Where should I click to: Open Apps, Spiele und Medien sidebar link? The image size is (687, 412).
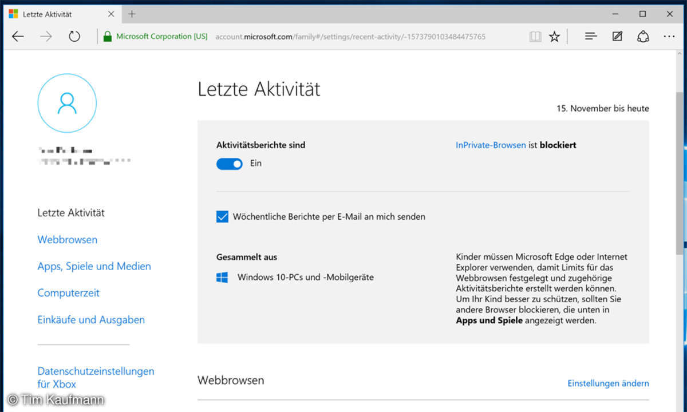[x=94, y=266]
